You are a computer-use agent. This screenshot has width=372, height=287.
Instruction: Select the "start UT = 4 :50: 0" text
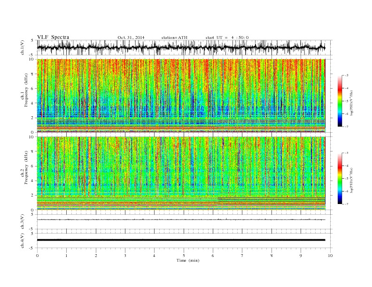coord(227,38)
